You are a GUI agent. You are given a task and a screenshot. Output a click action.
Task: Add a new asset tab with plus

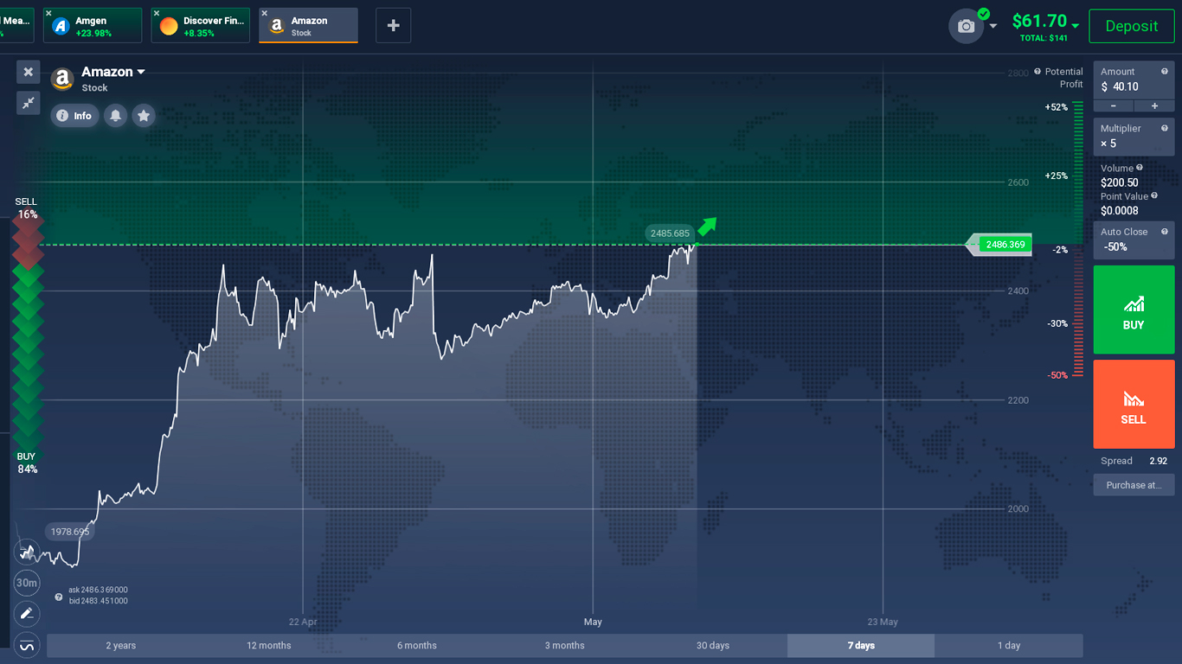tap(393, 26)
